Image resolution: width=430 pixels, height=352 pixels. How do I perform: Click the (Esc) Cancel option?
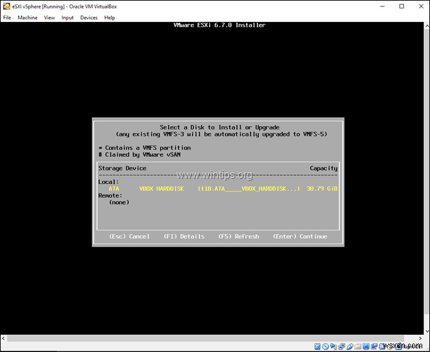[129, 236]
